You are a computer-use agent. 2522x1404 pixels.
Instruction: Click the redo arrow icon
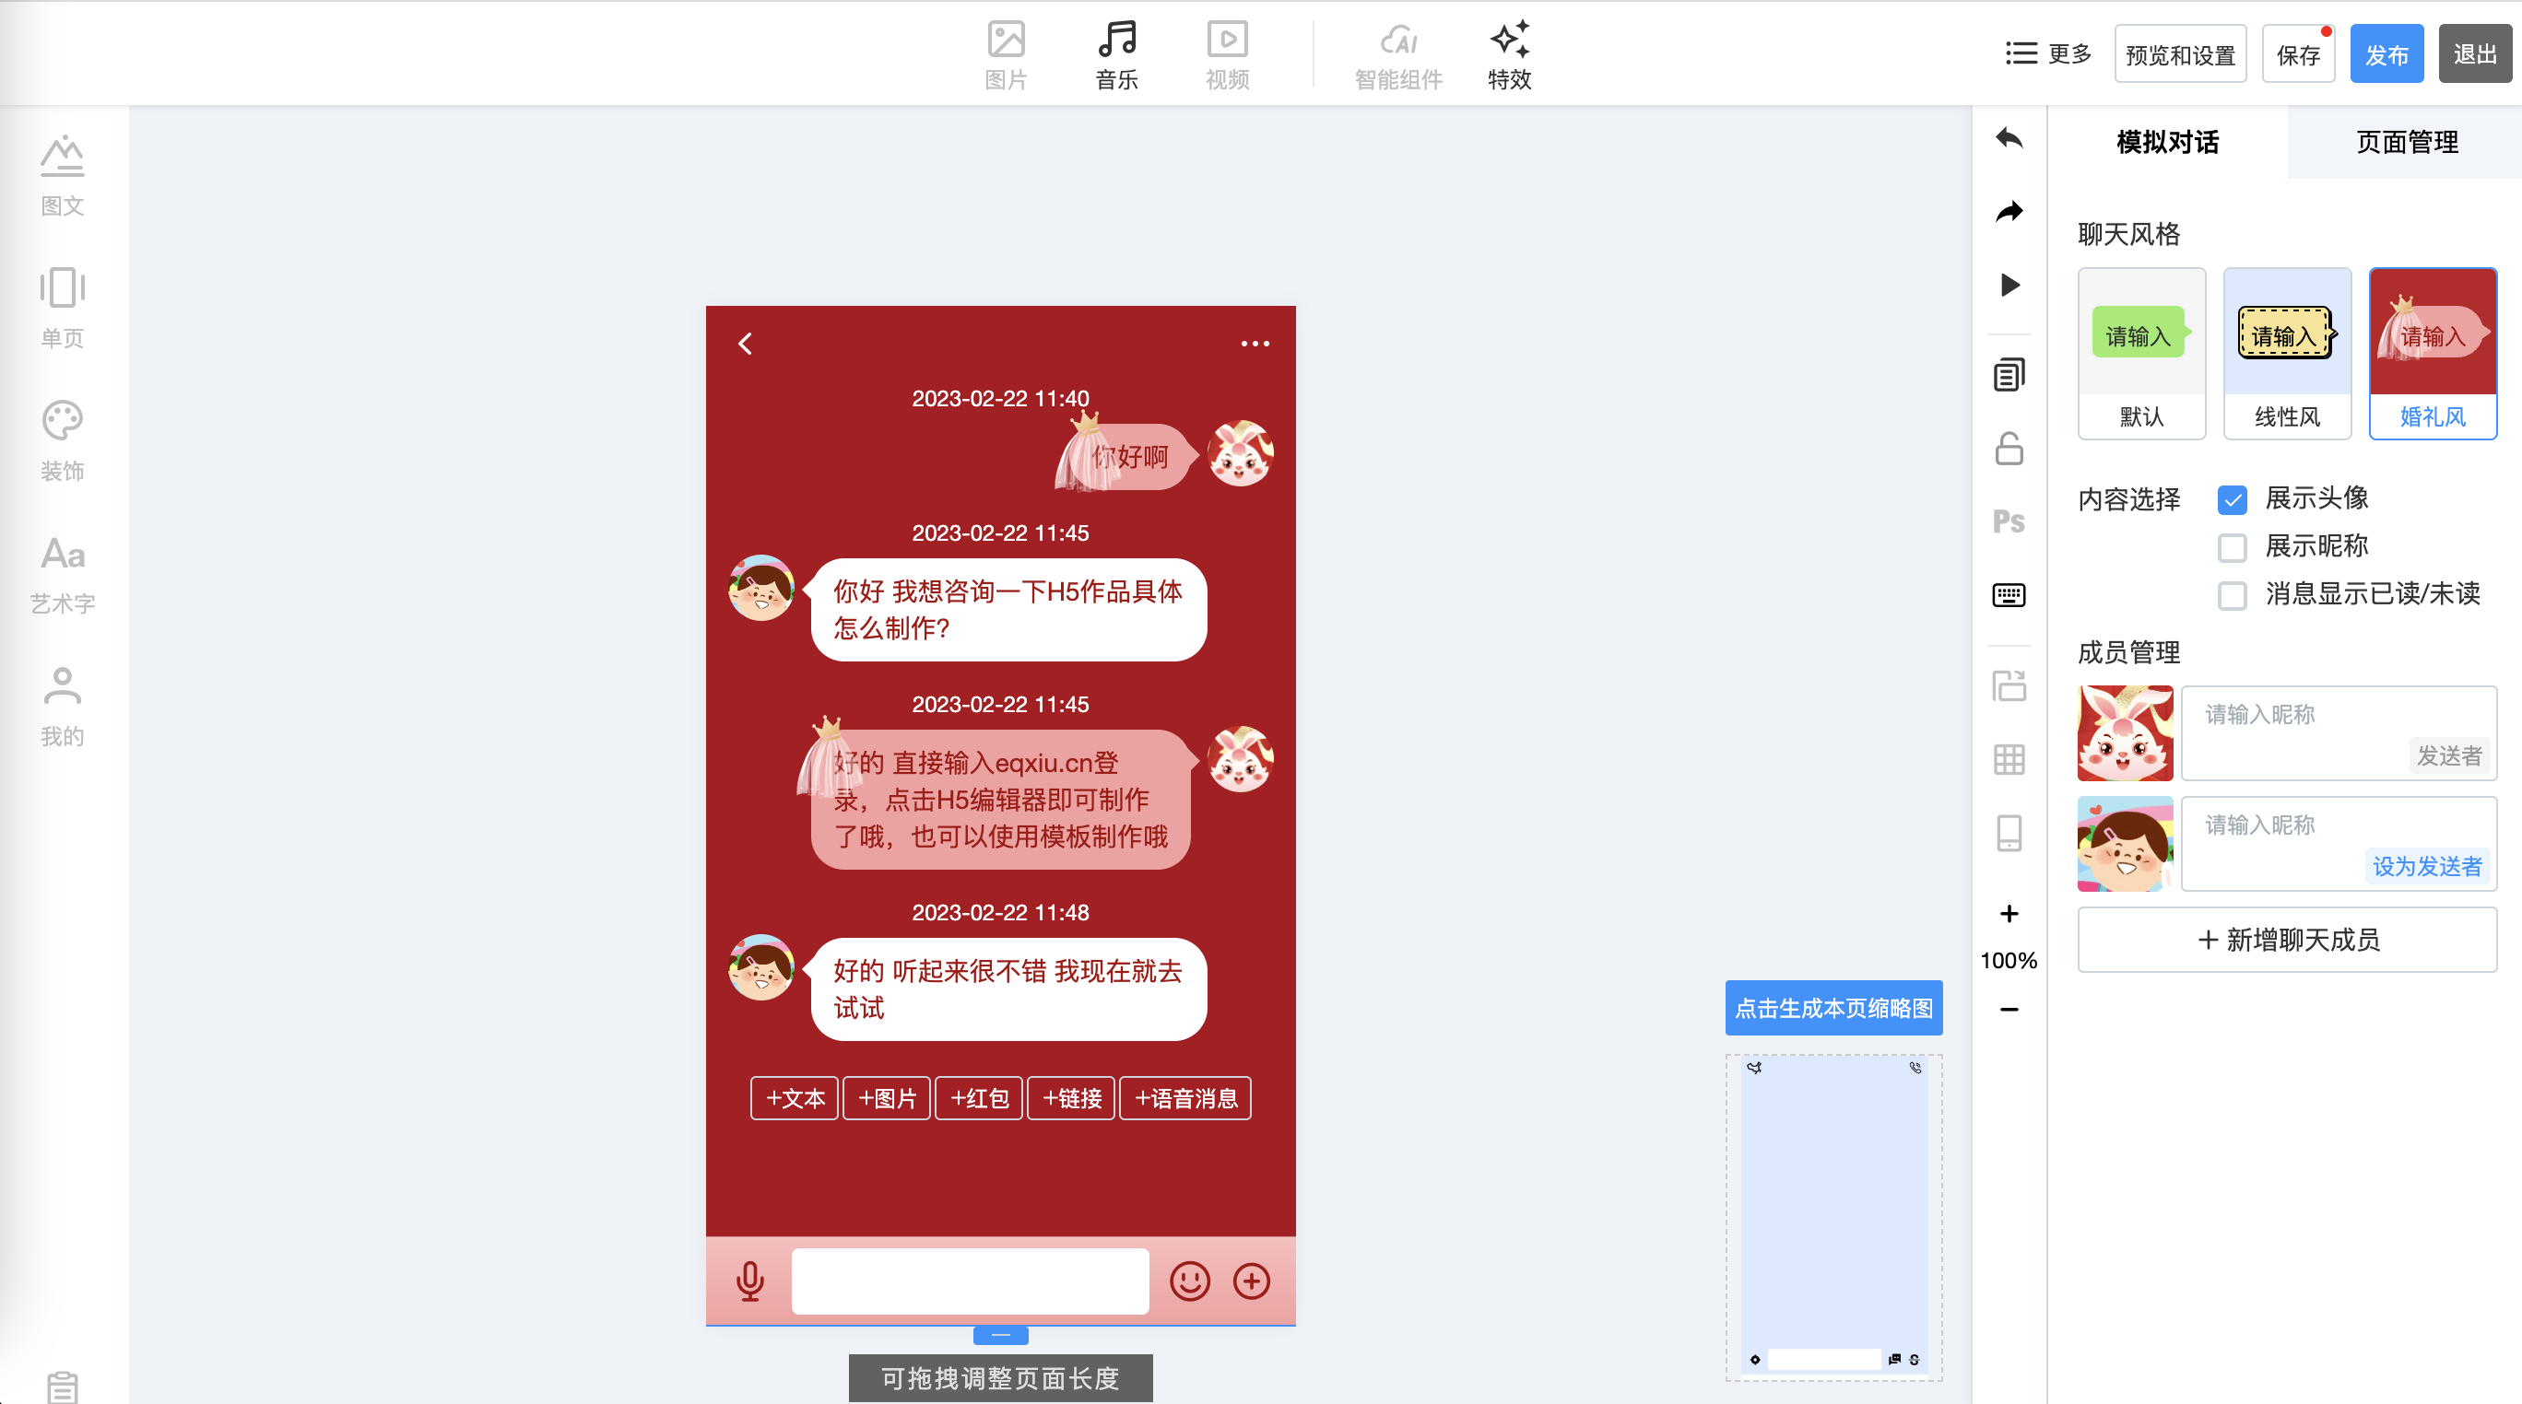click(2008, 211)
